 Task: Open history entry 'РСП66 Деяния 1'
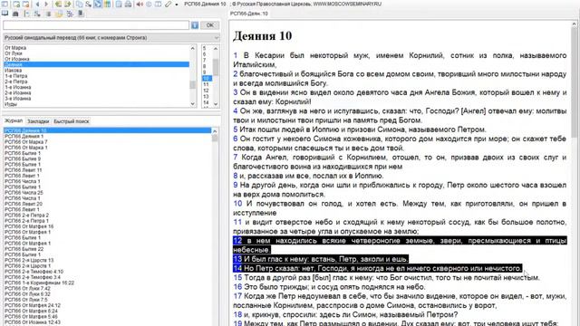107,136
